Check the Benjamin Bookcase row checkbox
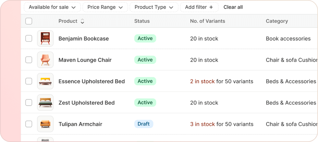The height and width of the screenshot is (142, 318). tap(29, 38)
